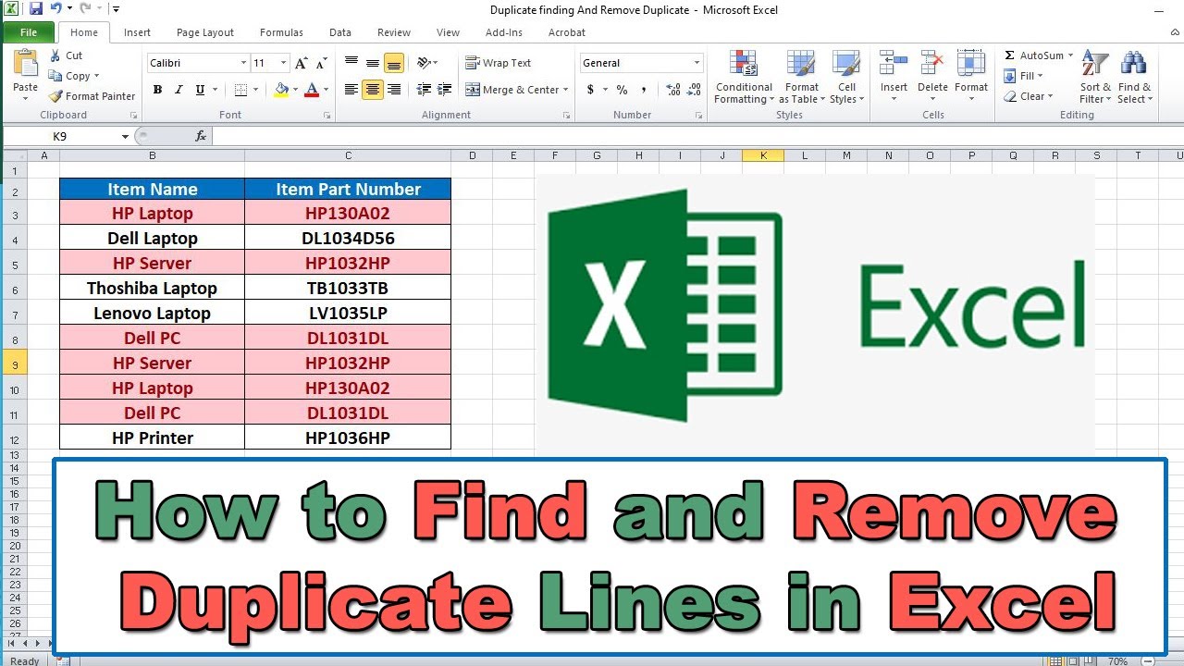Toggle Italic formatting

[179, 90]
